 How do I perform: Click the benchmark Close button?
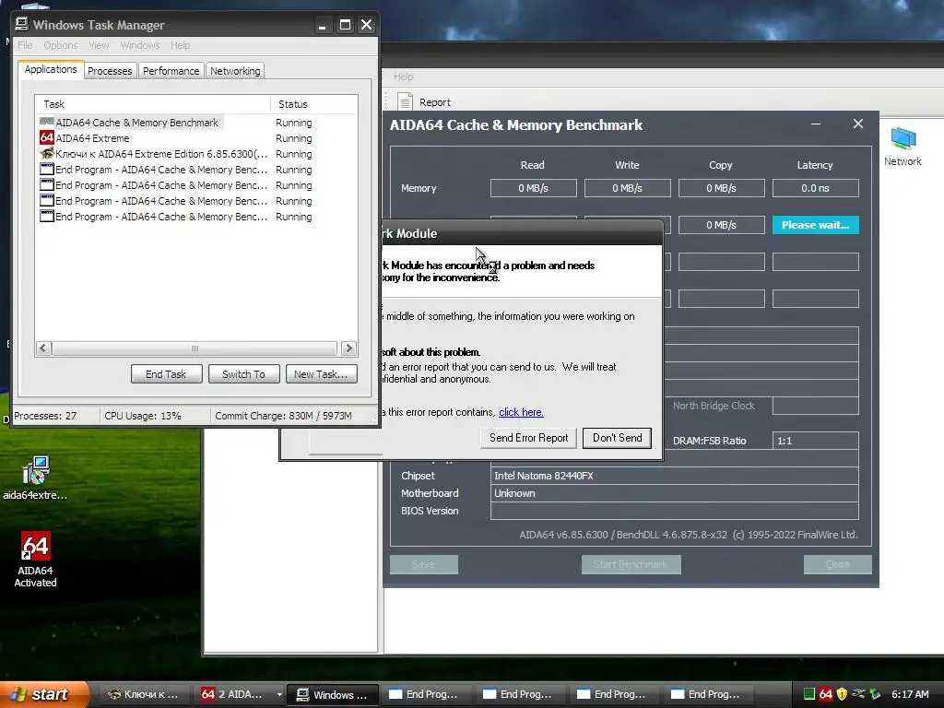[837, 564]
